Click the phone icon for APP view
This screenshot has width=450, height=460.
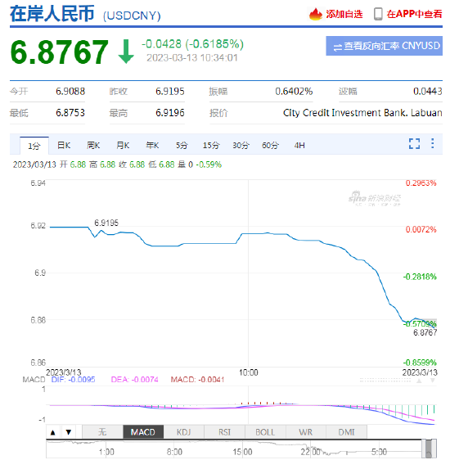click(x=378, y=14)
